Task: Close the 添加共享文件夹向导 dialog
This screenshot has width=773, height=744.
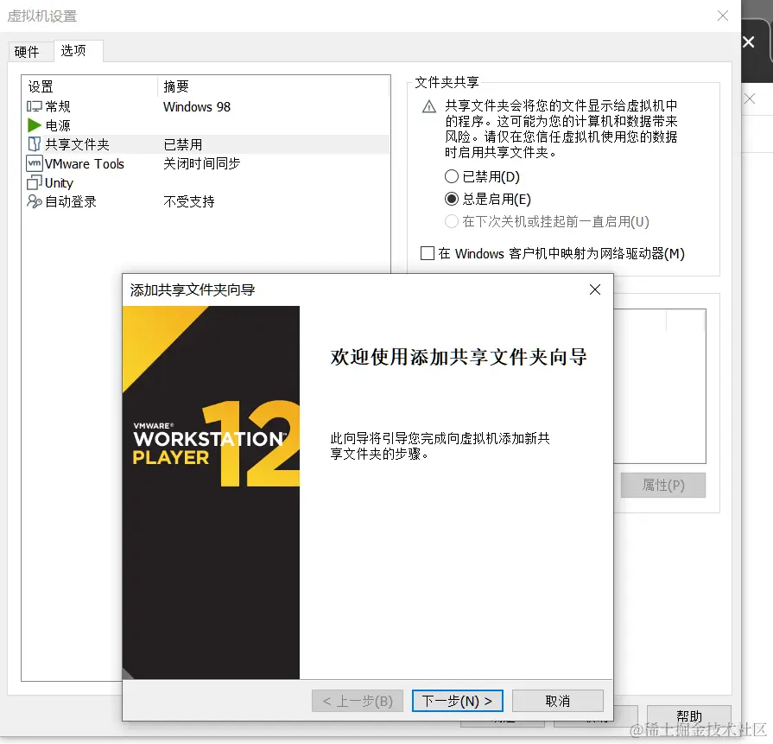Action: pos(595,289)
